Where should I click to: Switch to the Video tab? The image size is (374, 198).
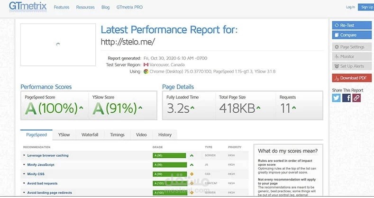[x=141, y=135]
